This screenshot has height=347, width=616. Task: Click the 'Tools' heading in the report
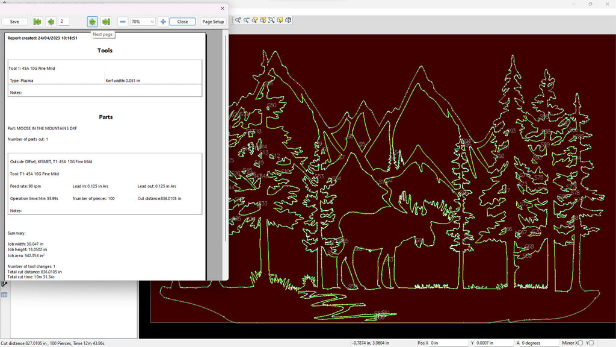(105, 51)
